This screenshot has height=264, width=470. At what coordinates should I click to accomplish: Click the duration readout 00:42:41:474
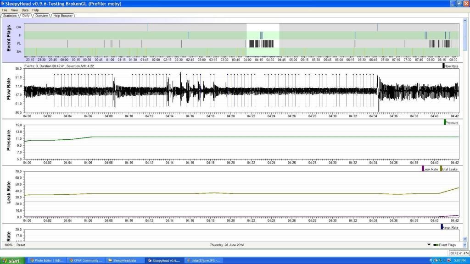459,253
